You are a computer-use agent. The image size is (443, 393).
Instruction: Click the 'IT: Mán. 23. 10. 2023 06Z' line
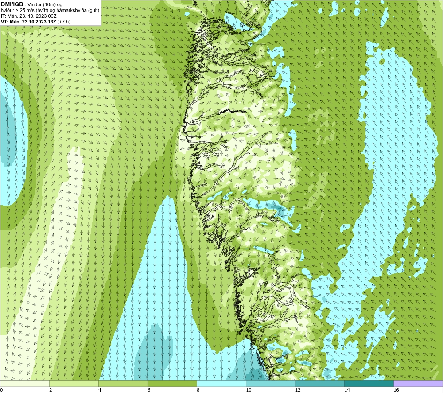click(x=29, y=16)
